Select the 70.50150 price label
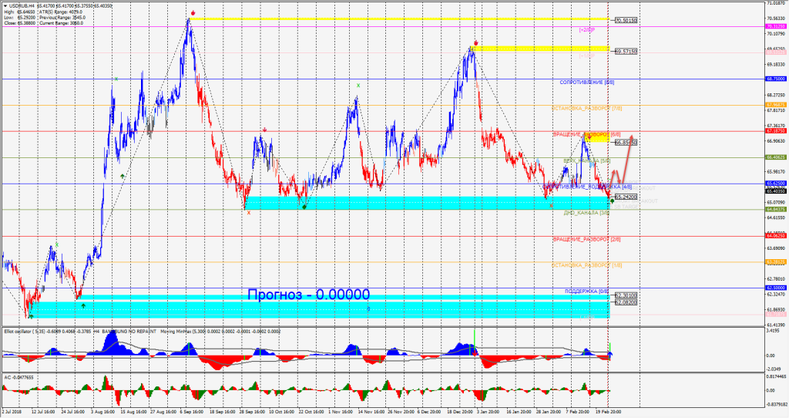789x418 pixels. (626, 21)
